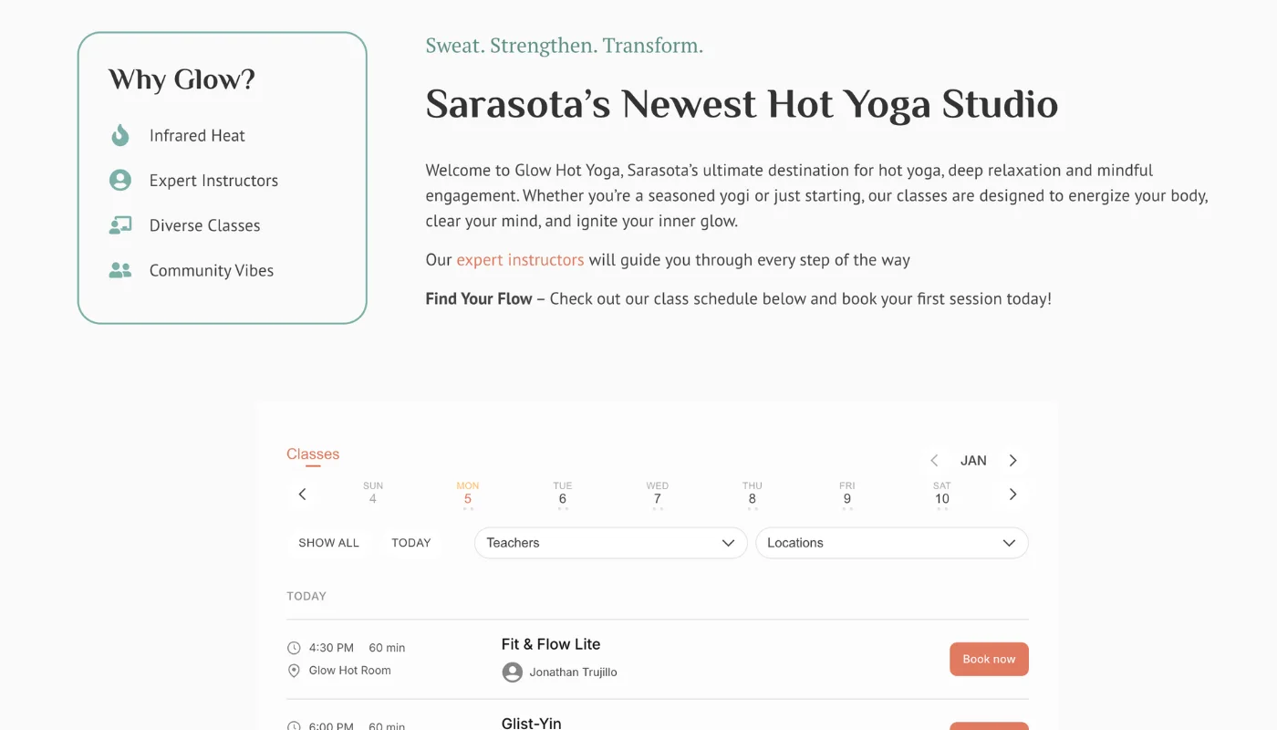Toggle the TODAY filter
The image size is (1277, 730).
click(x=411, y=542)
